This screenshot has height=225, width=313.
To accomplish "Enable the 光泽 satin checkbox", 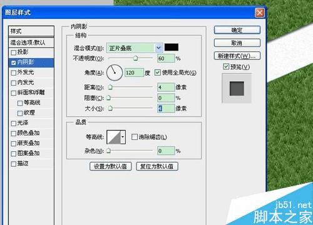I will pyautogui.click(x=14, y=123).
